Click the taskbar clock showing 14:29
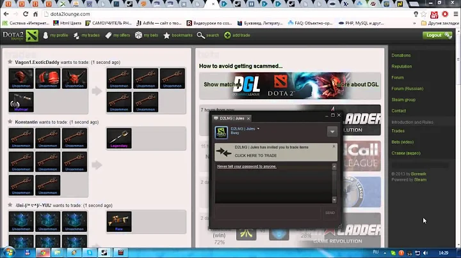 pyautogui.click(x=443, y=253)
